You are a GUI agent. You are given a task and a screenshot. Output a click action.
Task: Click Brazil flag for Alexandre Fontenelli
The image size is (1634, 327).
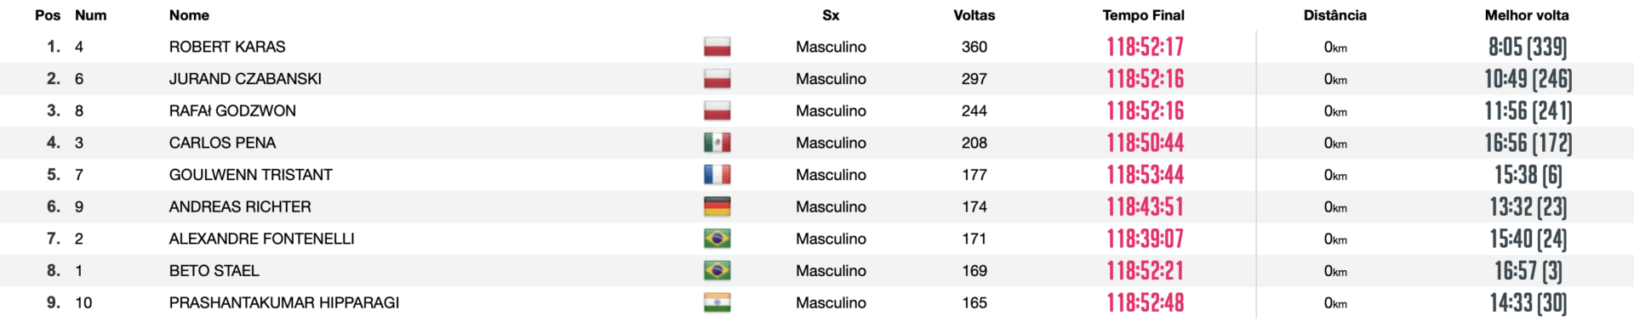coord(717,239)
